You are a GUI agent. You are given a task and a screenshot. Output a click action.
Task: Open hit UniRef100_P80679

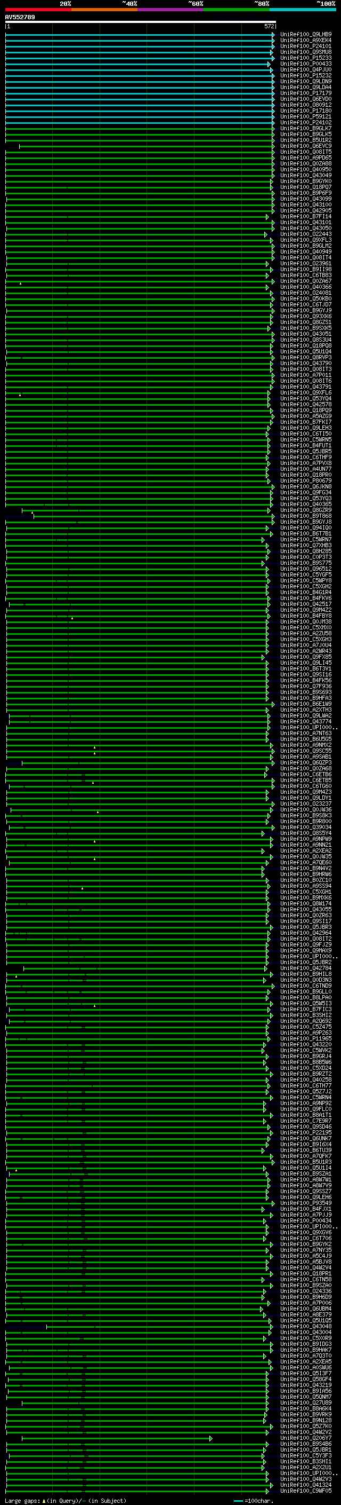(306, 481)
